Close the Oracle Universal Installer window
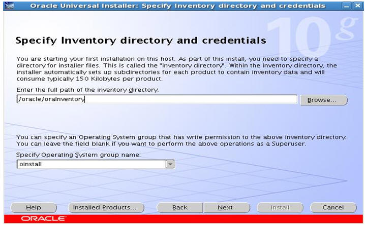The height and width of the screenshot is (225, 365). coord(358,6)
